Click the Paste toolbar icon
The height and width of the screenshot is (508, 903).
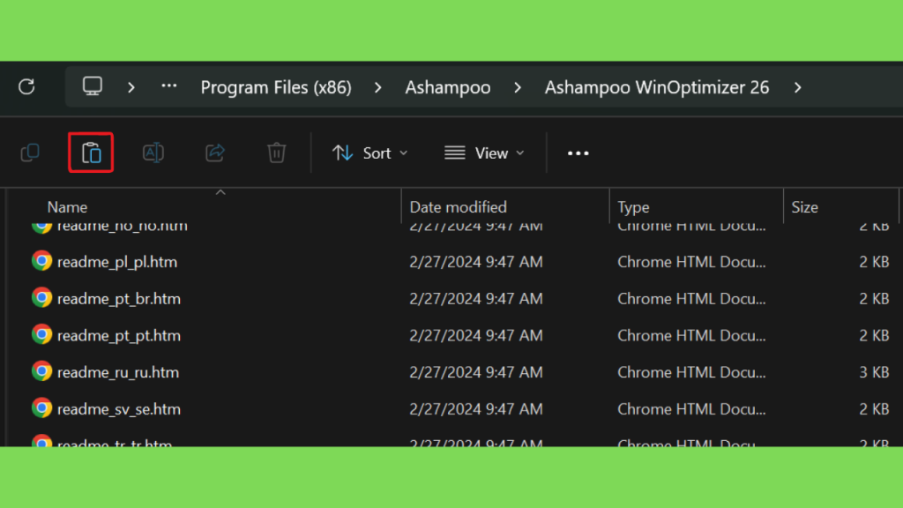91,153
